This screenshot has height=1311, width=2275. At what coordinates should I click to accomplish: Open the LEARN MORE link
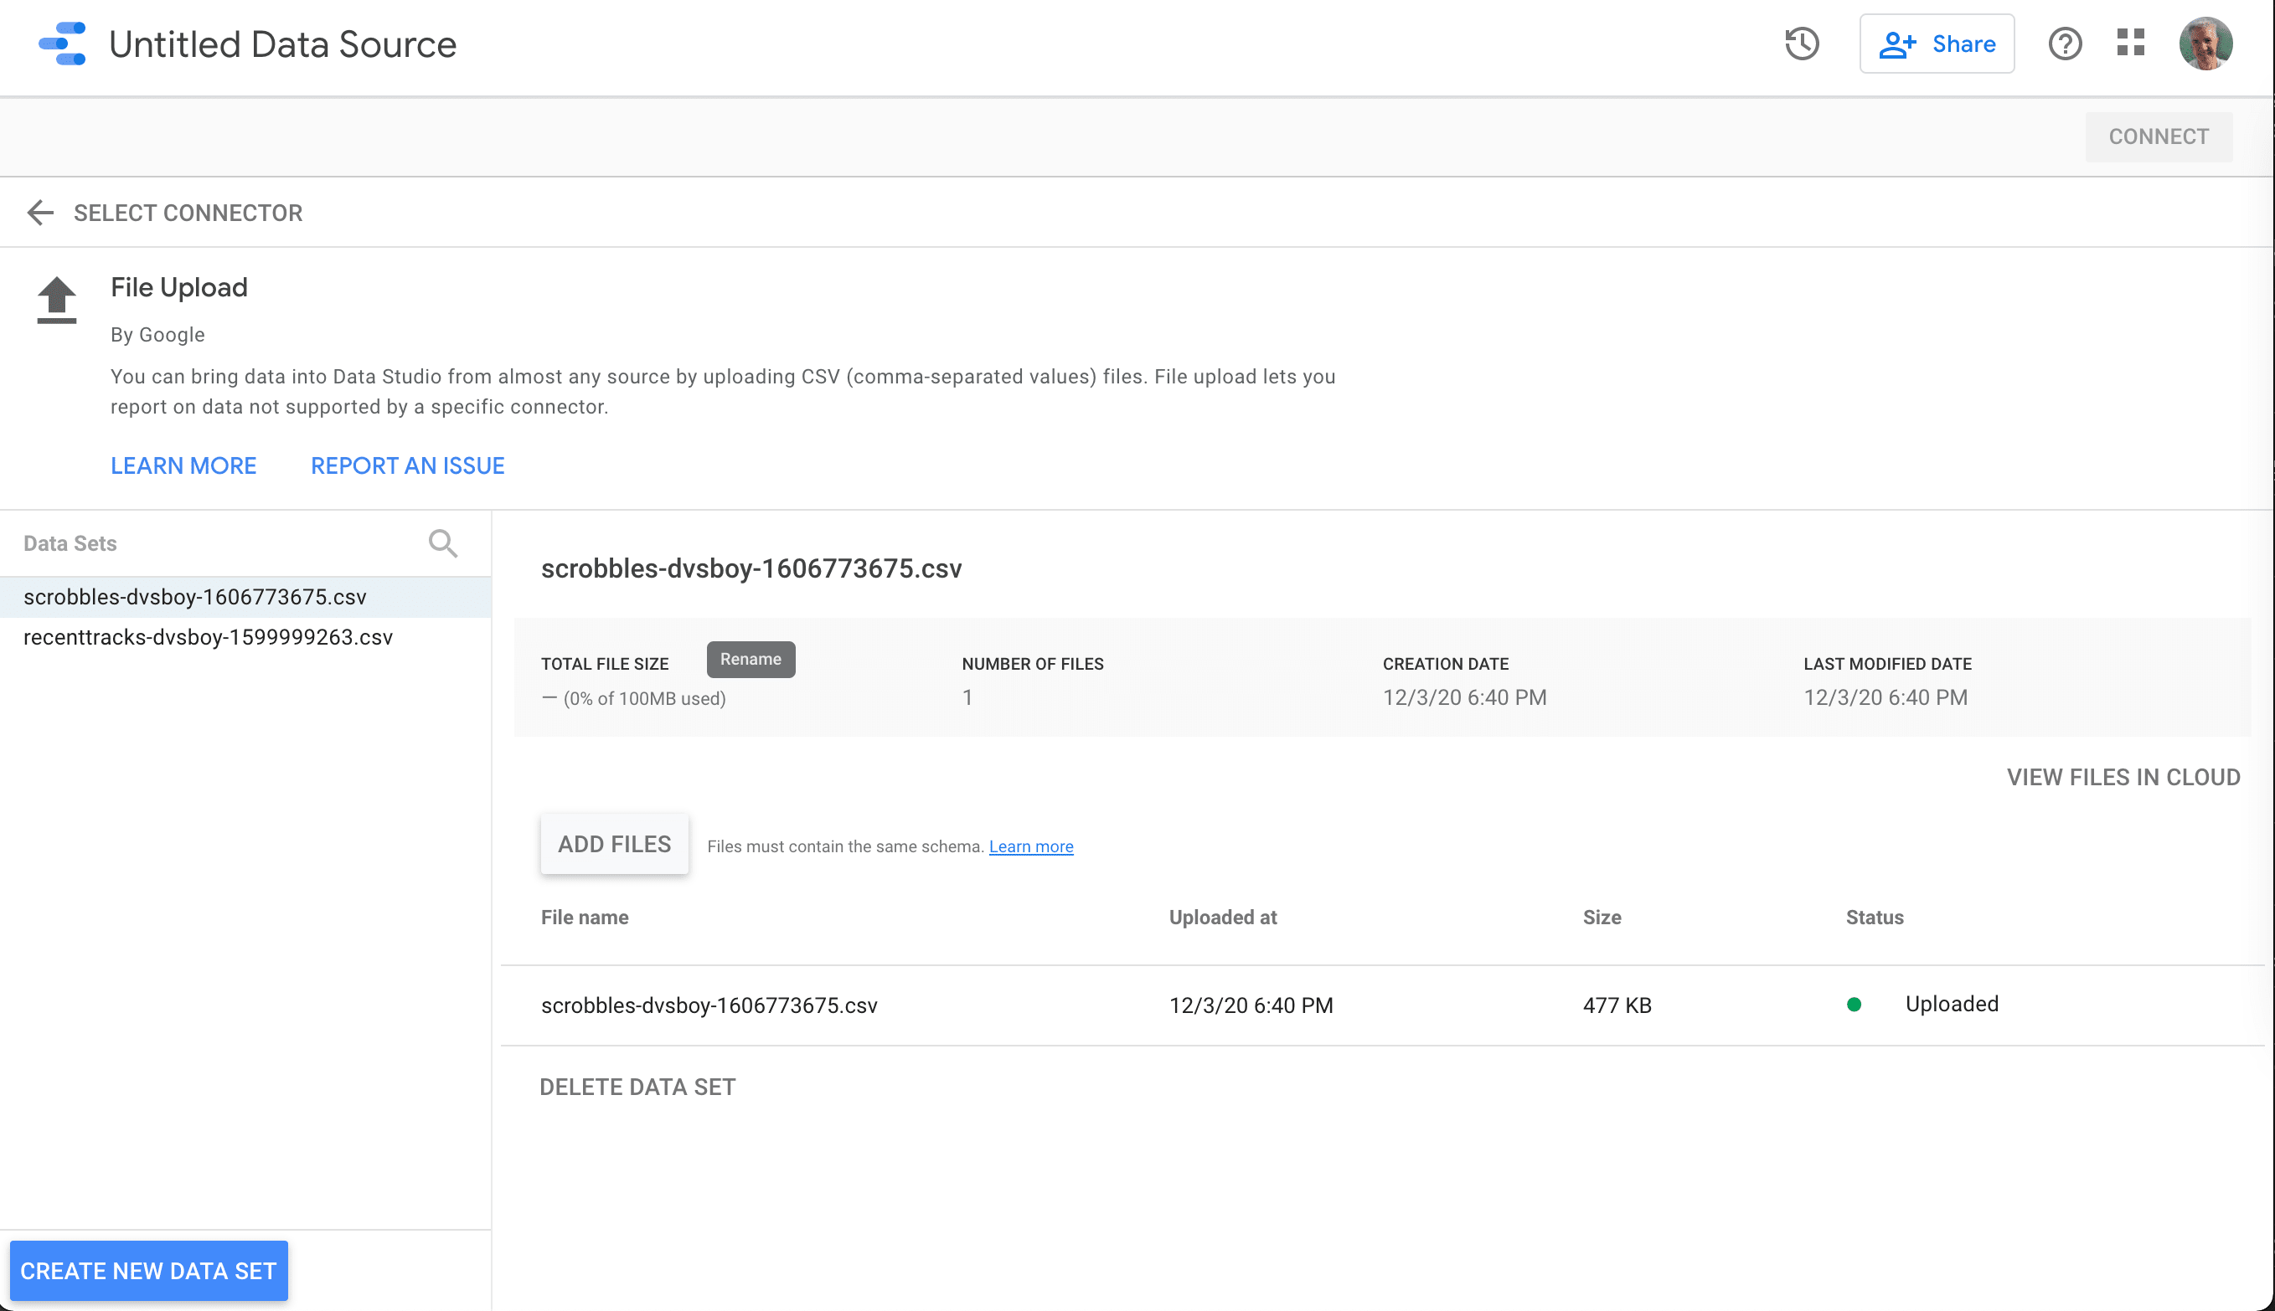point(183,465)
